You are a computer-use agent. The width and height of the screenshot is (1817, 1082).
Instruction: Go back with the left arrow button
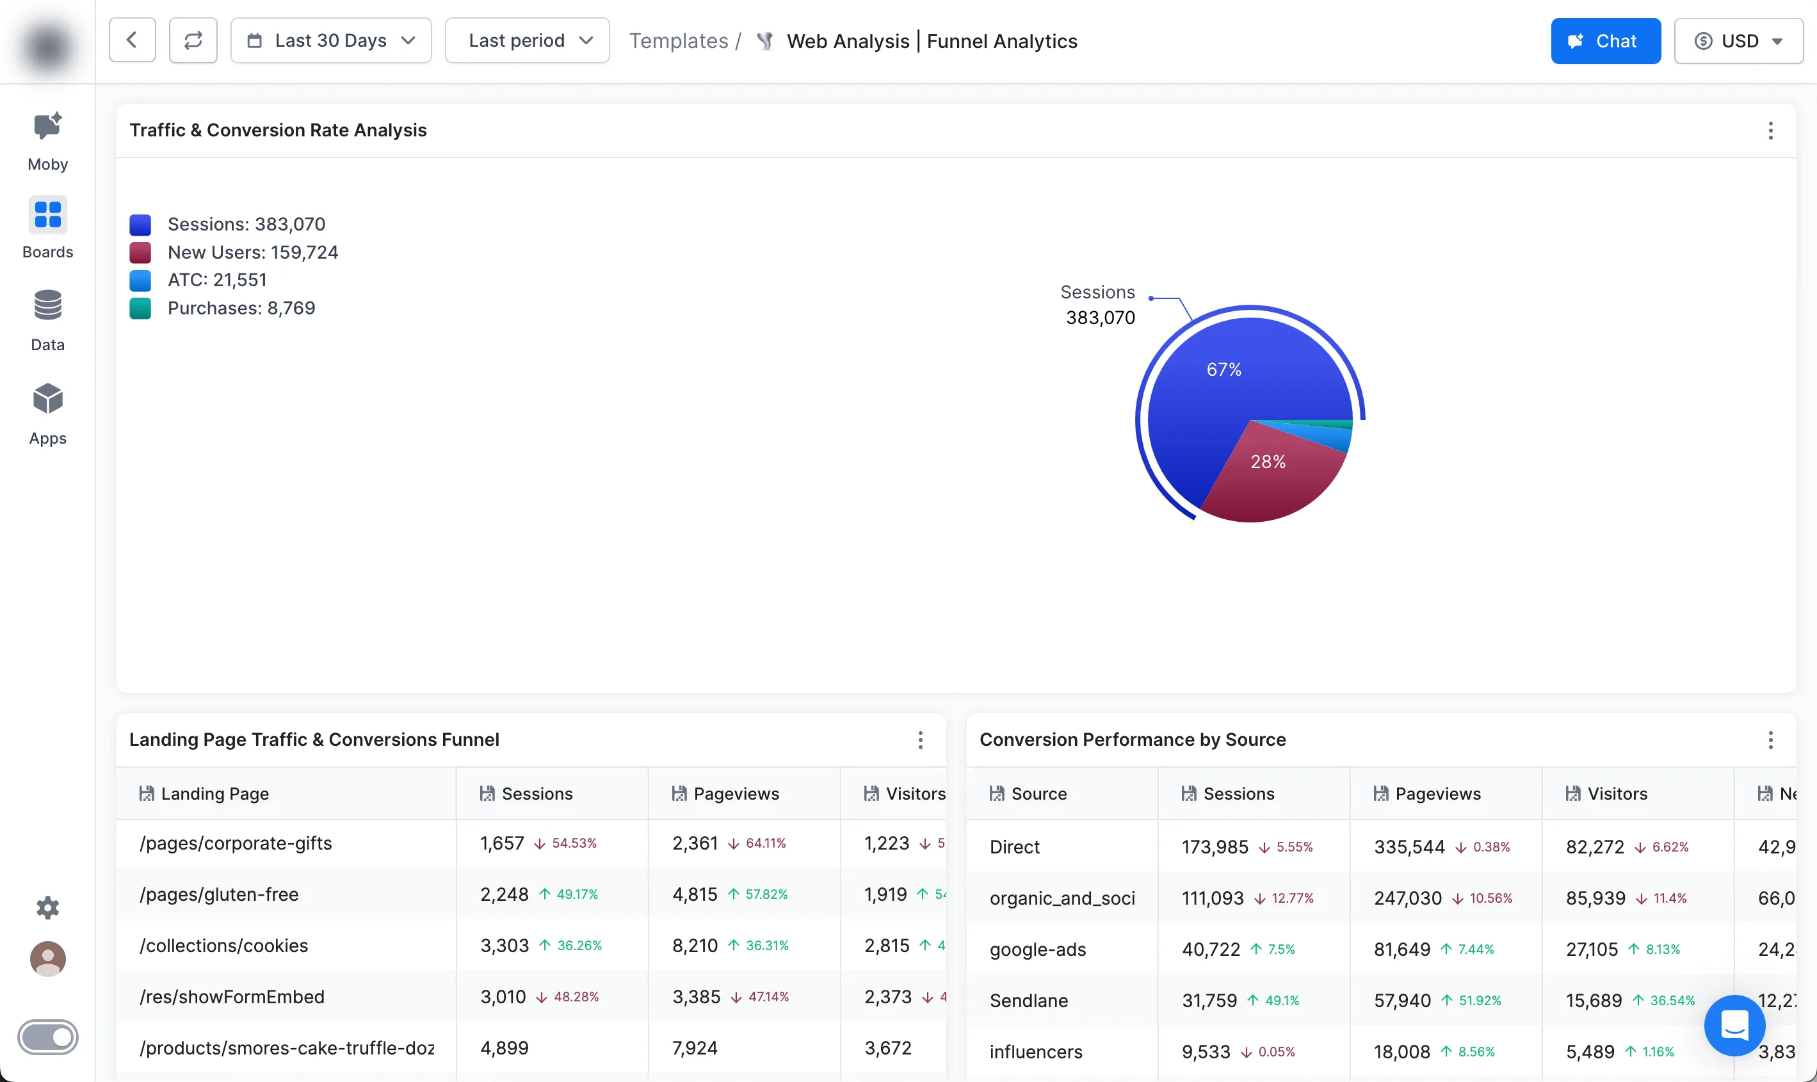[132, 41]
